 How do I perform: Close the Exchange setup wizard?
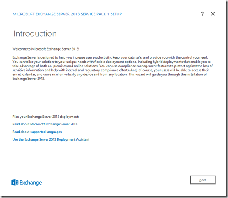click(213, 14)
